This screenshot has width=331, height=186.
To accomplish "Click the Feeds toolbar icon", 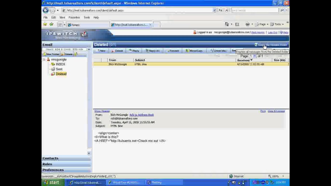I will (237, 24).
